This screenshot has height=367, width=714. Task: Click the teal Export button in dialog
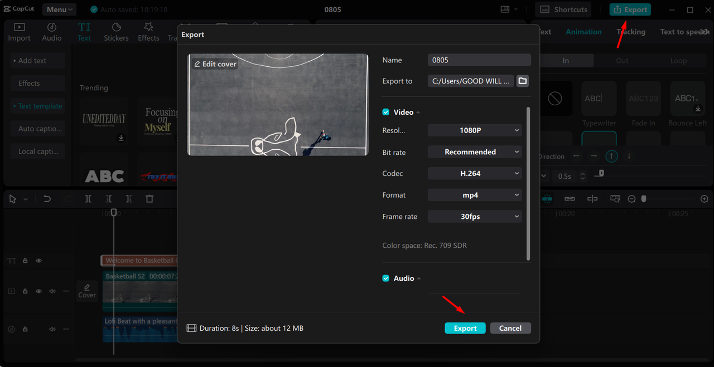(465, 328)
